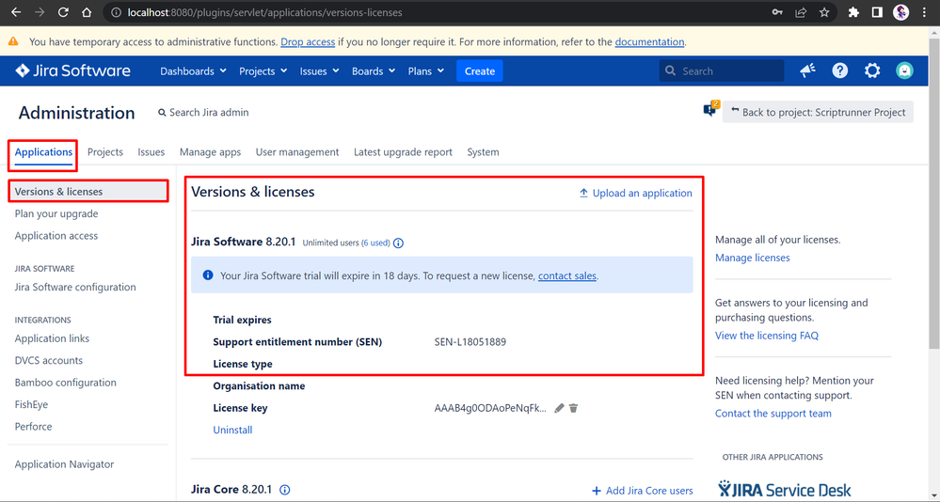Open the documentation link in banner

(x=649, y=42)
